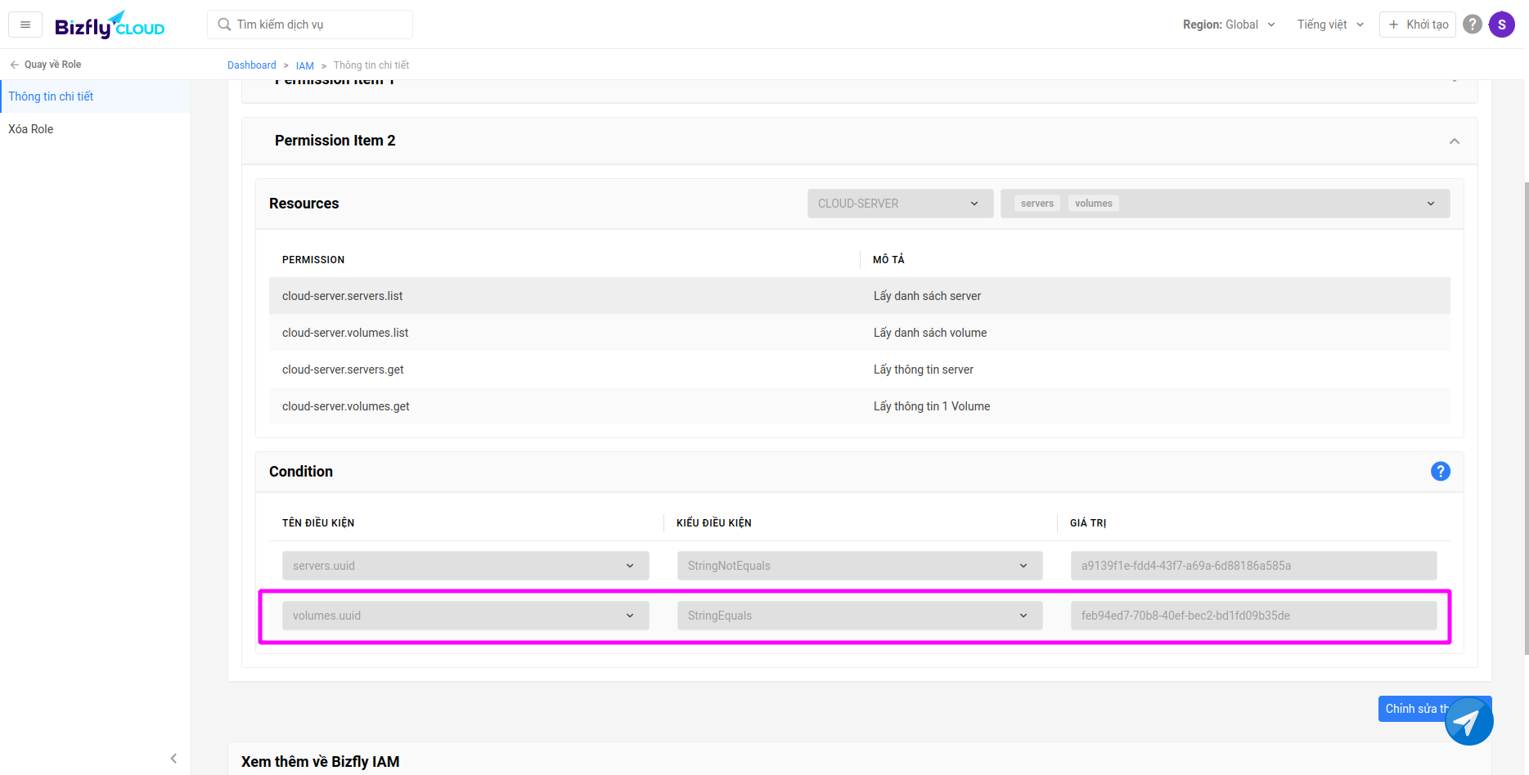1529x775 pixels.
Task: Open the hamburger menu icon
Action: (x=25, y=25)
